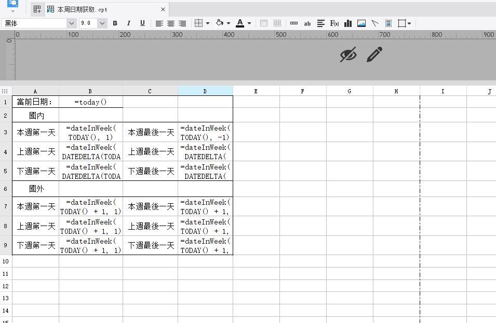The width and height of the screenshot is (496, 323).
Task: Align text center
Action: (x=171, y=23)
